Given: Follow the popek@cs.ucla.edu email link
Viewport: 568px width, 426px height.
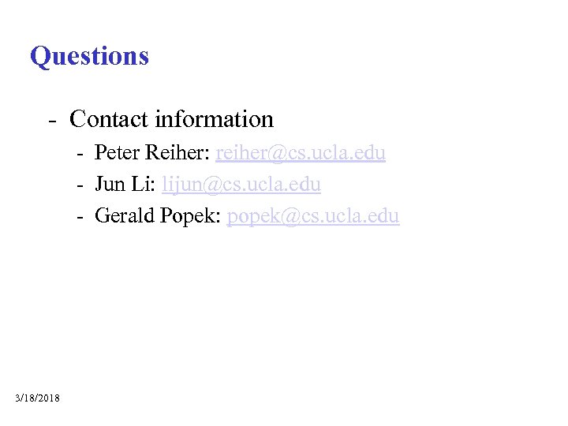Looking at the screenshot, I should 313,216.
